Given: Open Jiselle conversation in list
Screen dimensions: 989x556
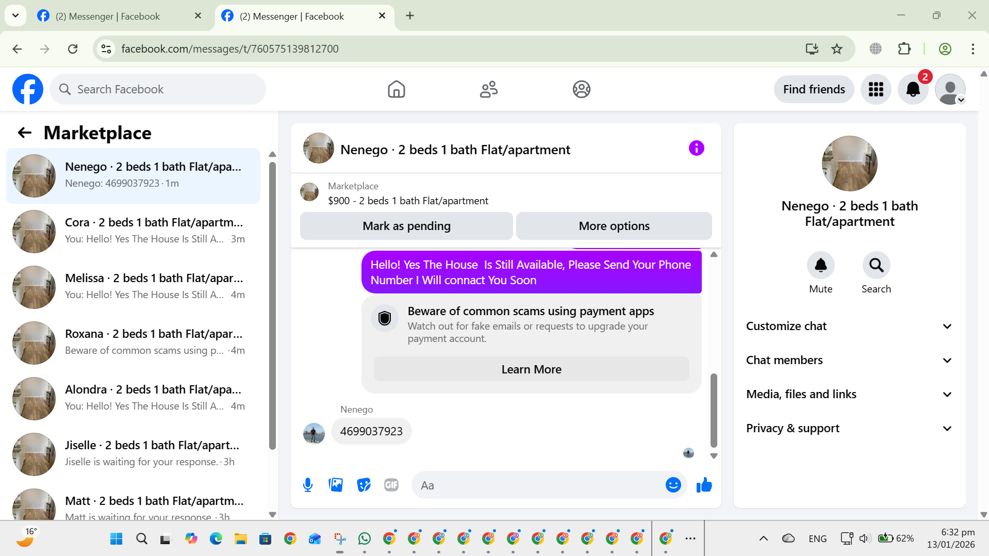Looking at the screenshot, I should [x=133, y=454].
